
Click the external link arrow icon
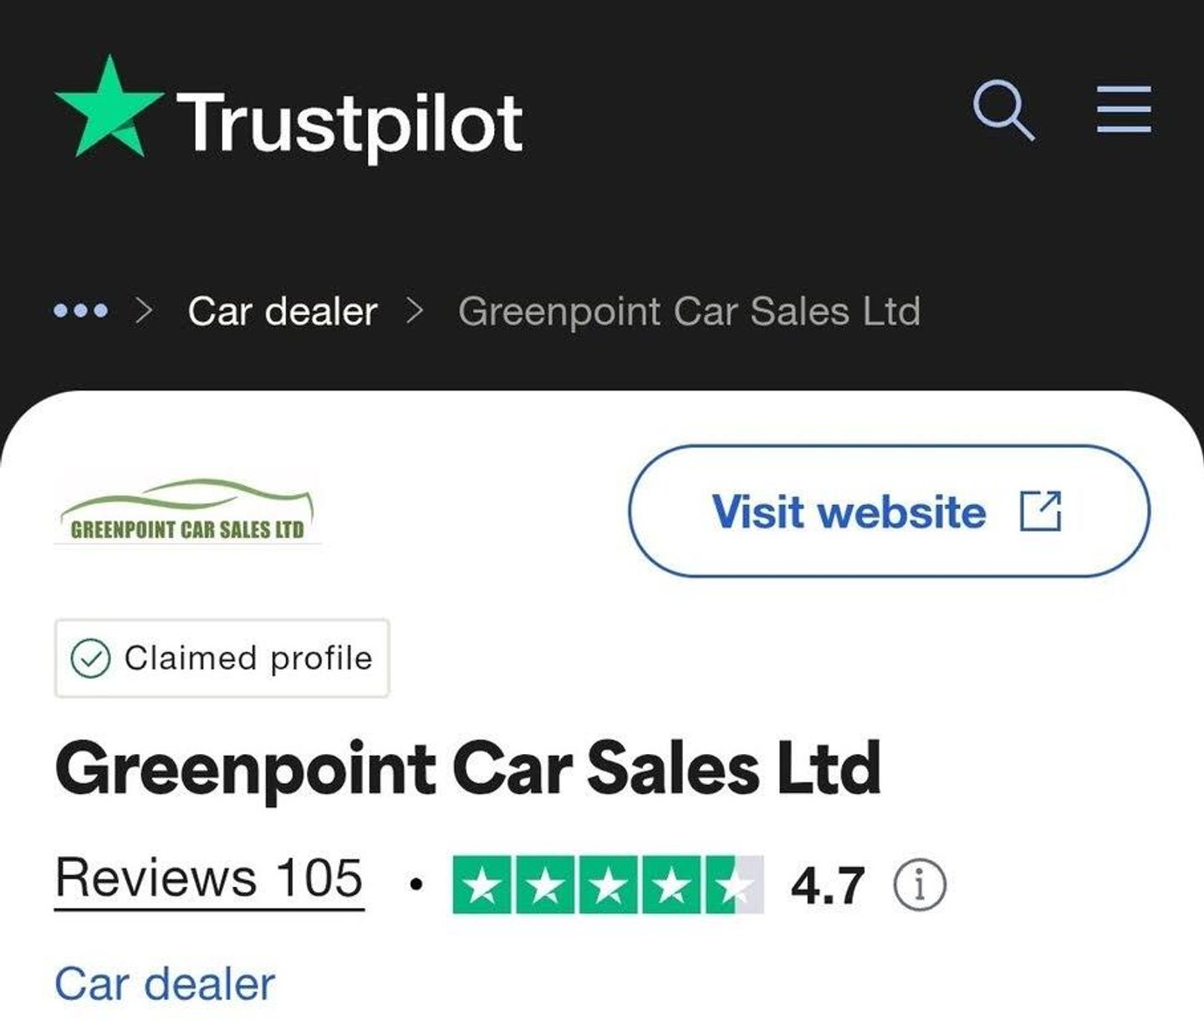1041,511
